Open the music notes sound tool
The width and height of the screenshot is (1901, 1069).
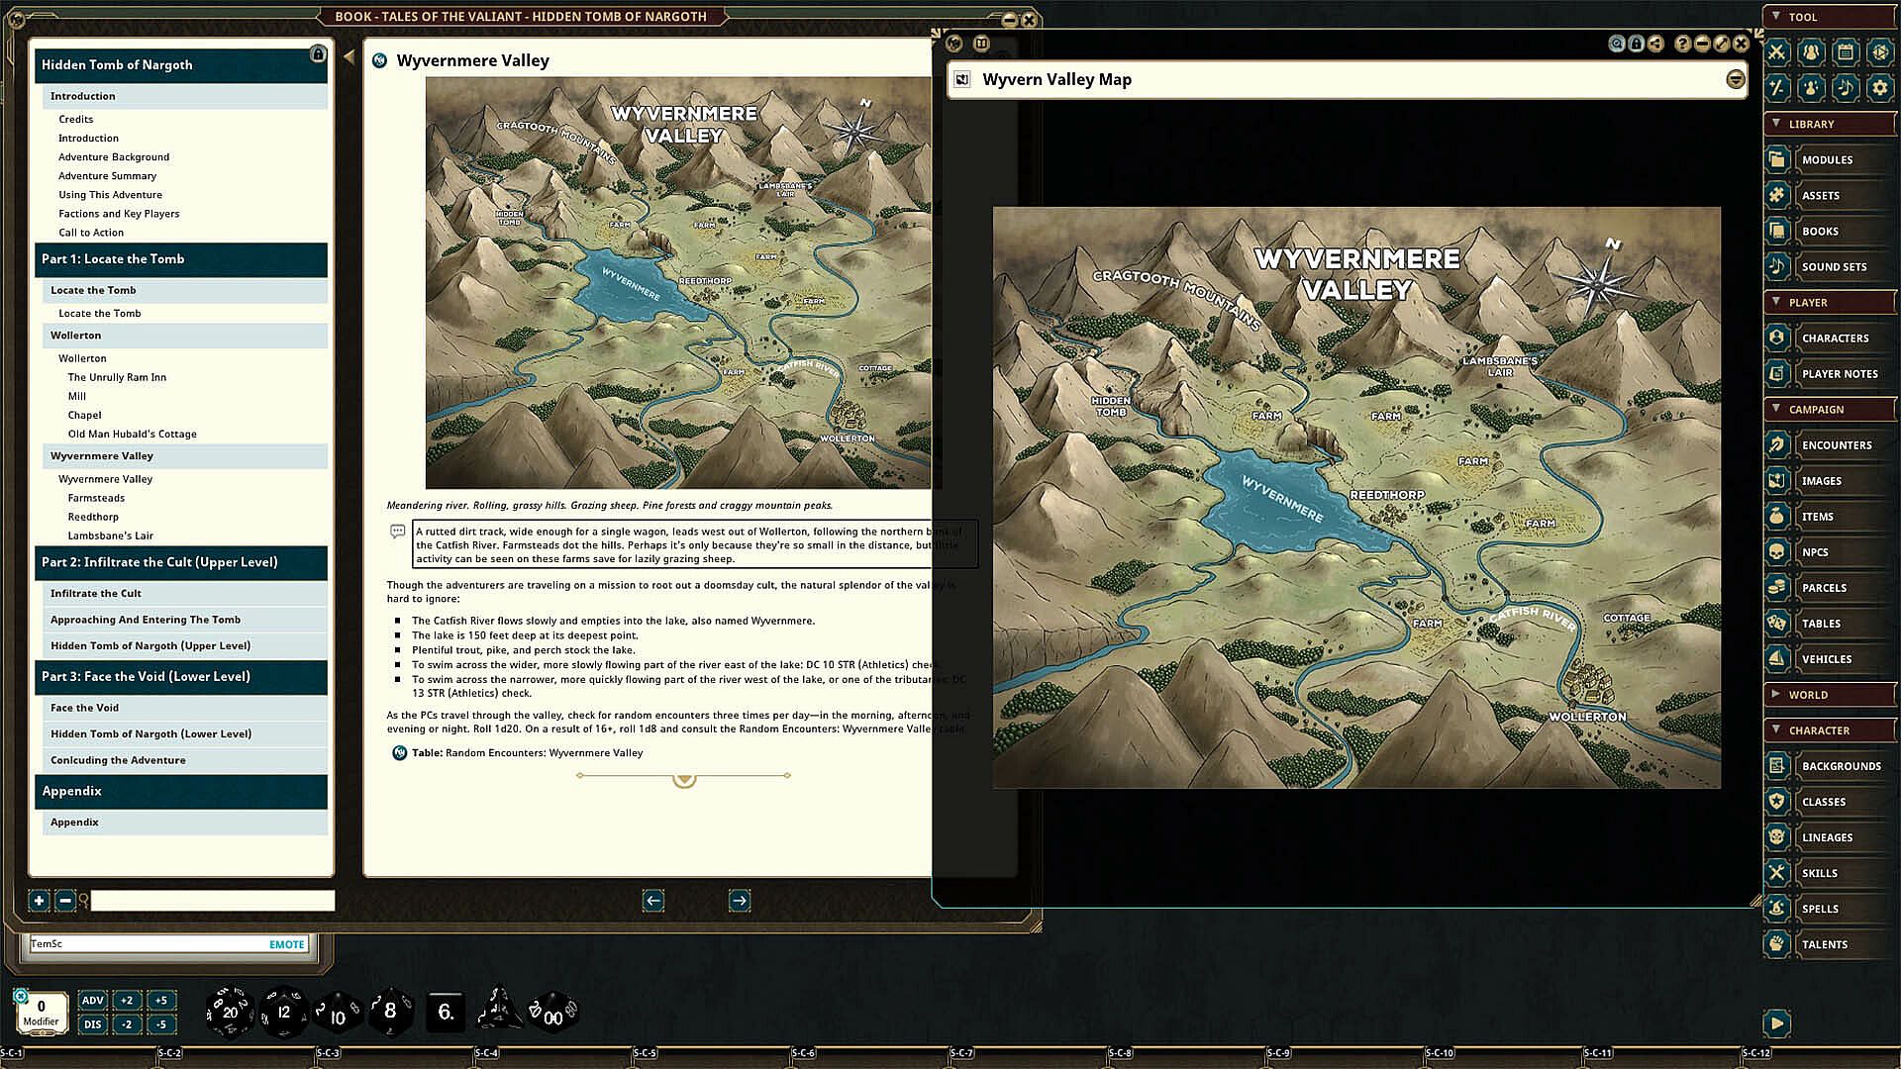(1845, 88)
